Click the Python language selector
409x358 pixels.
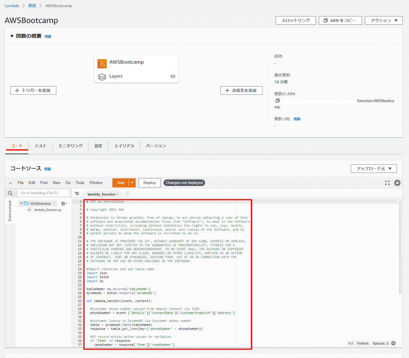pos(363,343)
